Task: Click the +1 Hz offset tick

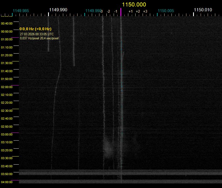Action: pyautogui.click(x=130, y=11)
